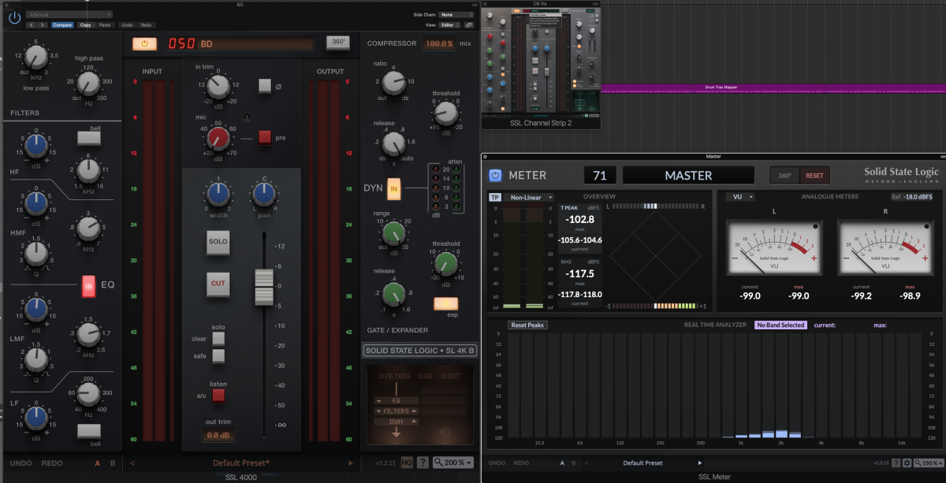
Task: Click the SOLO channel button
Action: pos(218,243)
